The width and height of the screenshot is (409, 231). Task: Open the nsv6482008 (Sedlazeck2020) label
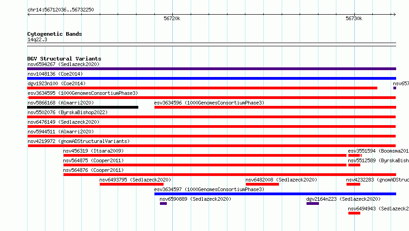click(x=281, y=180)
